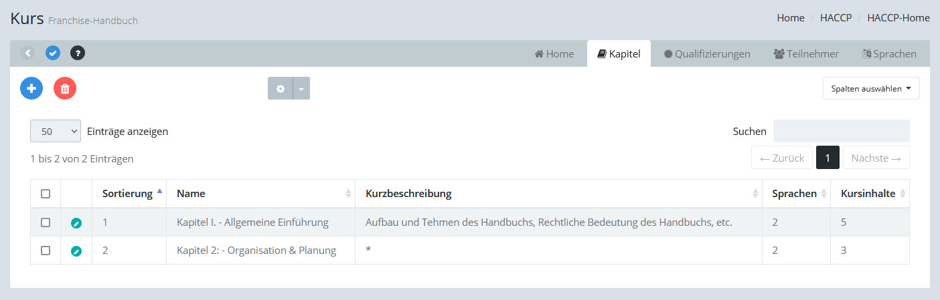Check the box for Kapitel I. row
The width and height of the screenshot is (940, 300).
(x=46, y=222)
